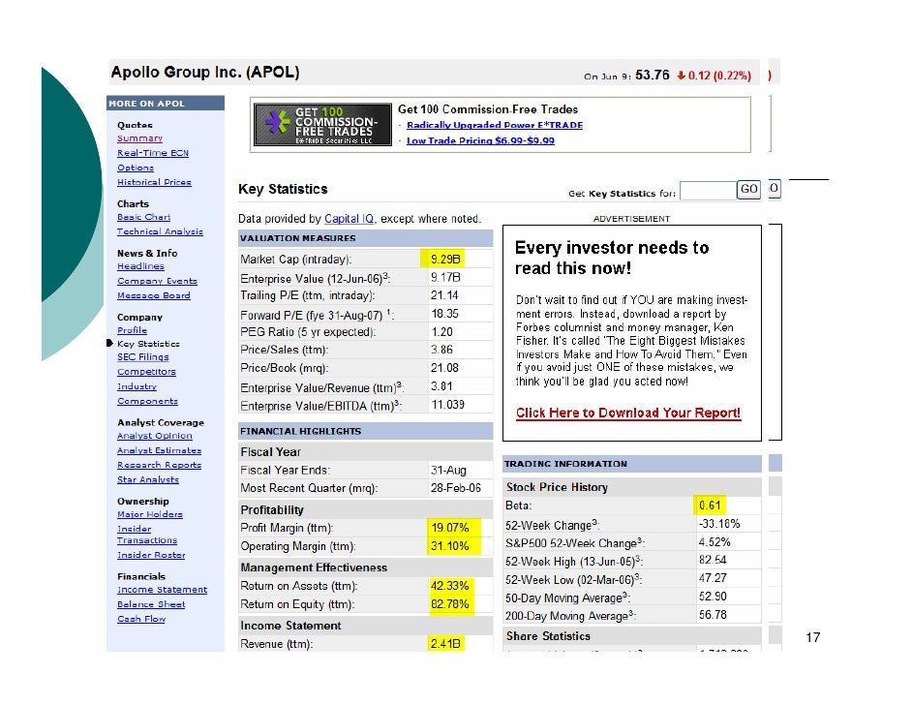Open Income Statement link
Image resolution: width=912 pixels, height=705 pixels.
click(163, 590)
